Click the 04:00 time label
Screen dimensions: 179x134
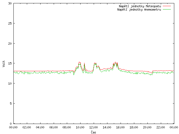(40, 127)
